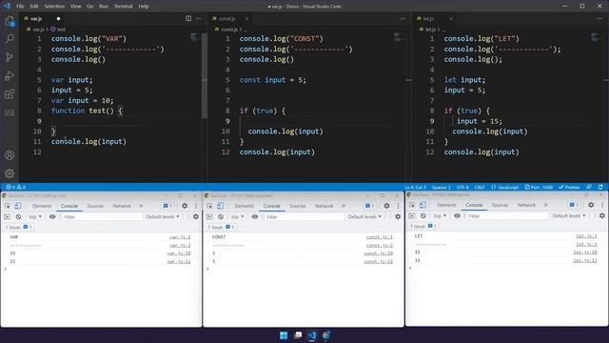Open the Extensions view

point(10,93)
